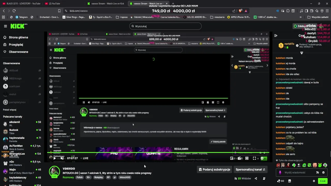Toggle notifications for NEEXcsgo
The width and height of the screenshot is (331, 186).
point(40,78)
